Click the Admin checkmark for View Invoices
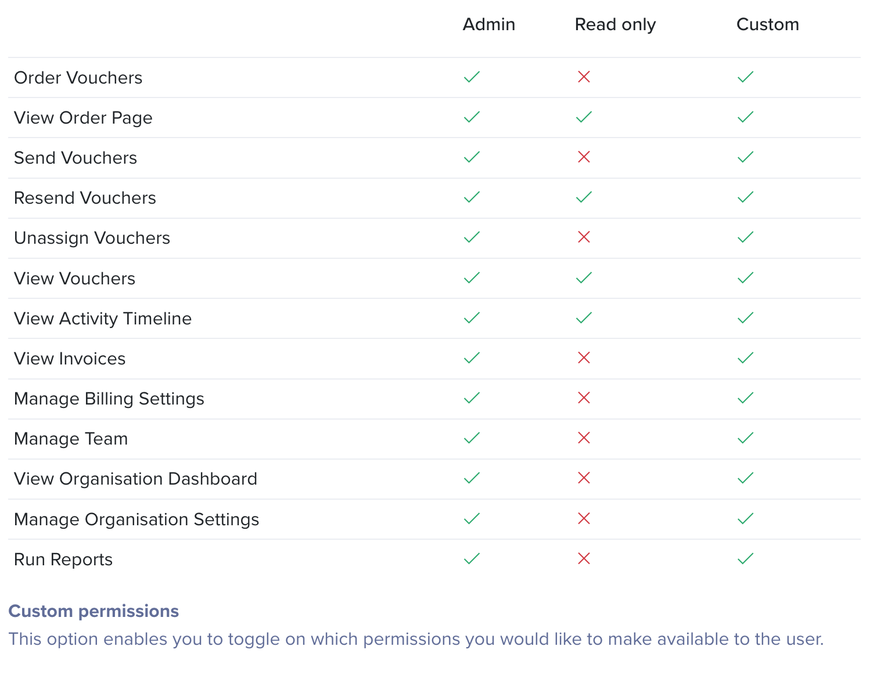The width and height of the screenshot is (877, 686). click(x=472, y=358)
